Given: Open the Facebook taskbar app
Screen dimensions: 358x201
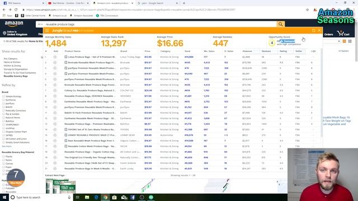Looking at the screenshot, I should (x=133, y=197).
